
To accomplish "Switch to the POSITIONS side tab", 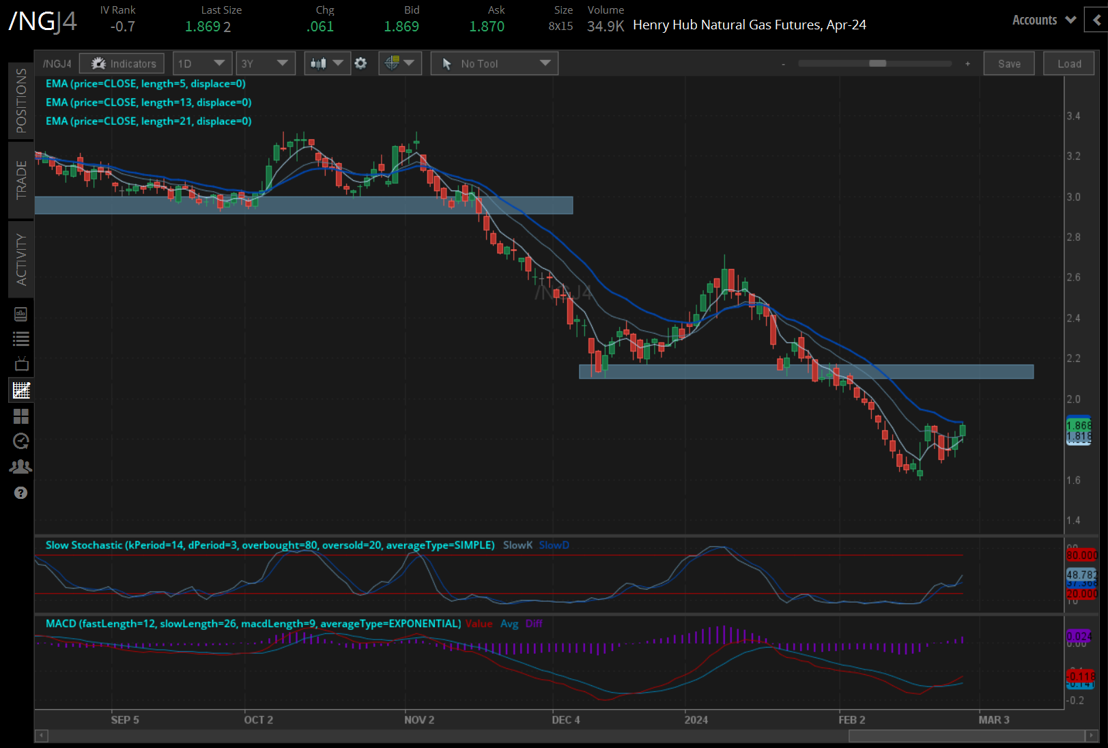I will [x=21, y=100].
